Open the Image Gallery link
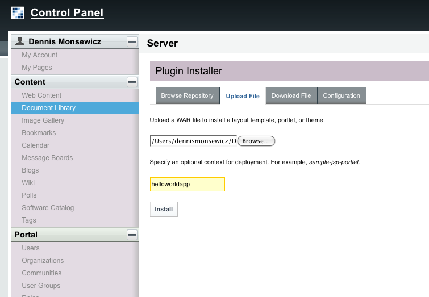429x297 pixels. (43, 120)
